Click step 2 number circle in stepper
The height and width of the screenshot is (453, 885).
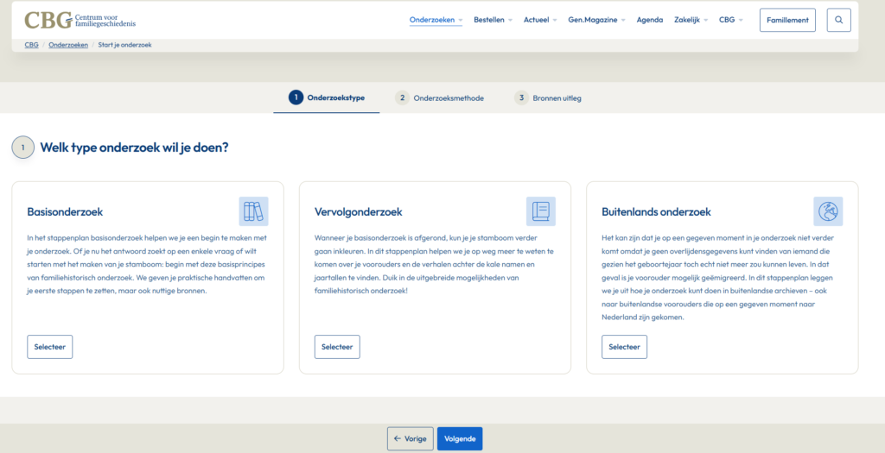tap(402, 98)
